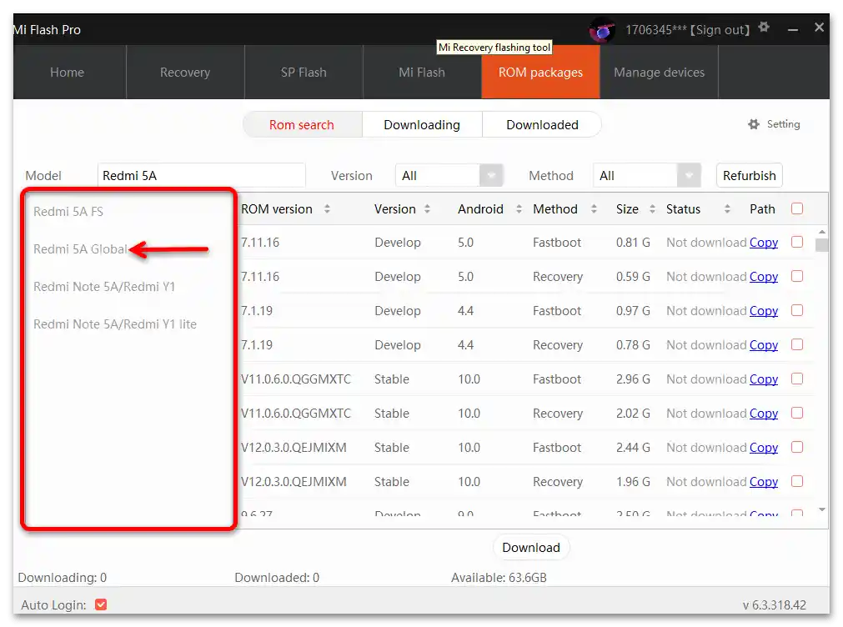Screen dimensions: 843x627
Task: Show the Downloading sub-tab
Action: [422, 125]
